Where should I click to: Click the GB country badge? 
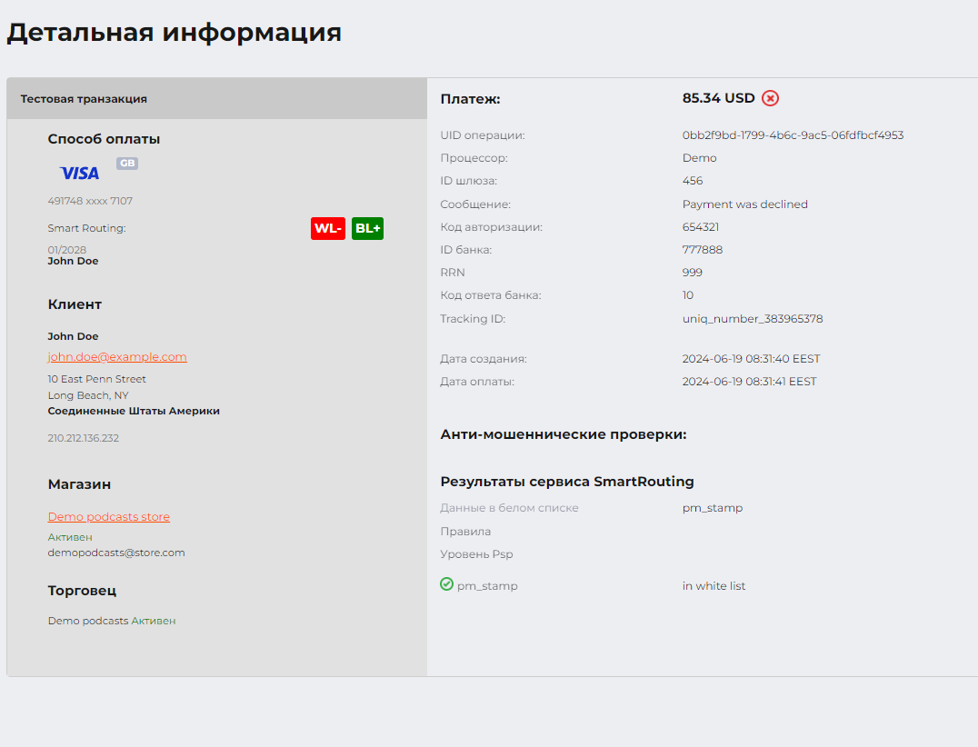pyautogui.click(x=127, y=164)
